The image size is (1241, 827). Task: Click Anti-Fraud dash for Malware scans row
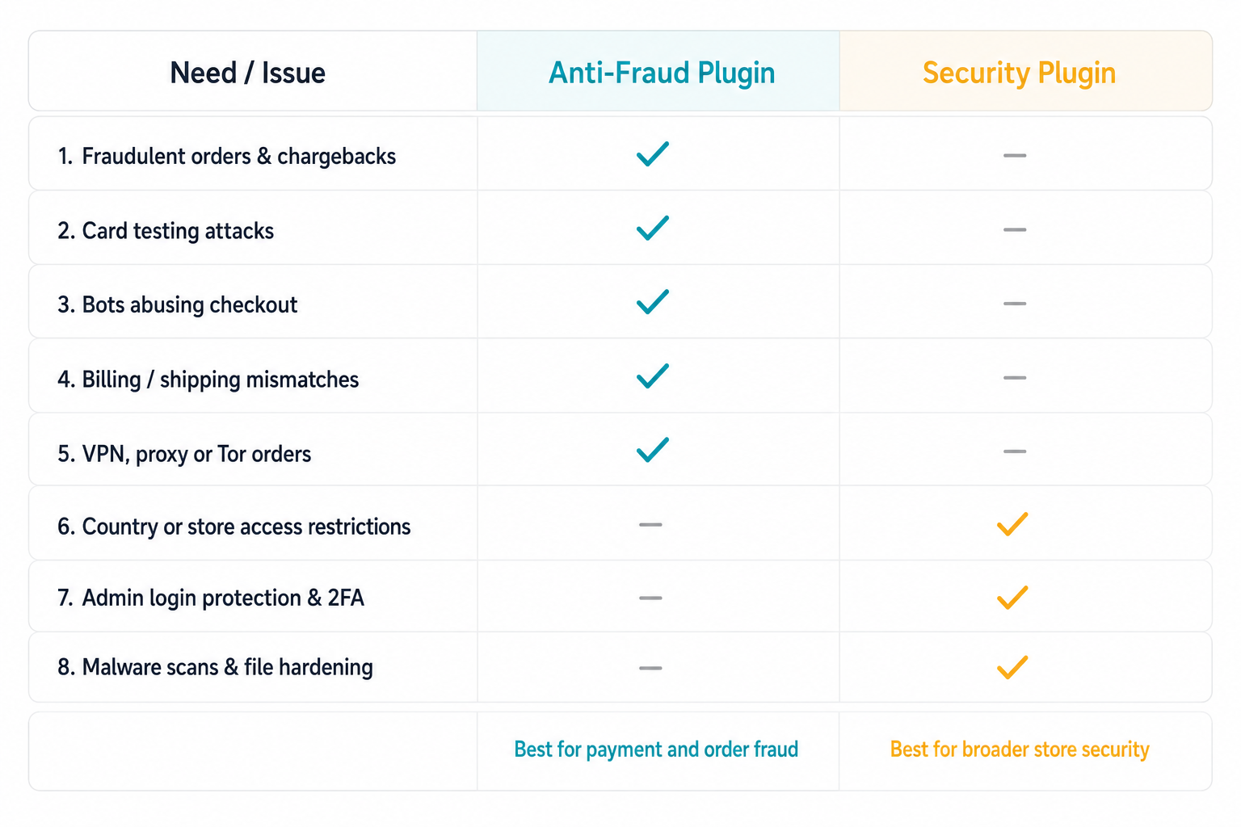[x=650, y=668]
